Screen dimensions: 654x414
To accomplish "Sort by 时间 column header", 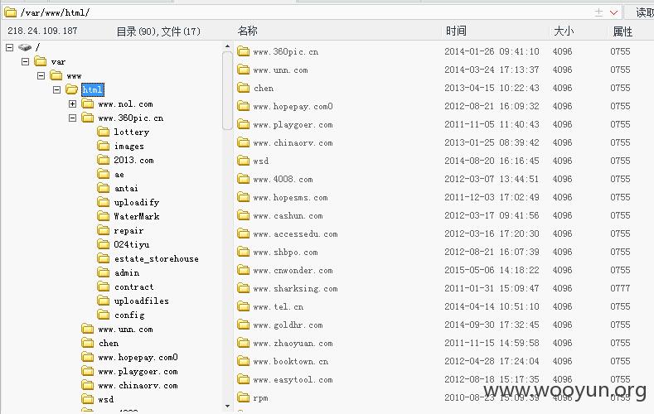I will pyautogui.click(x=456, y=31).
